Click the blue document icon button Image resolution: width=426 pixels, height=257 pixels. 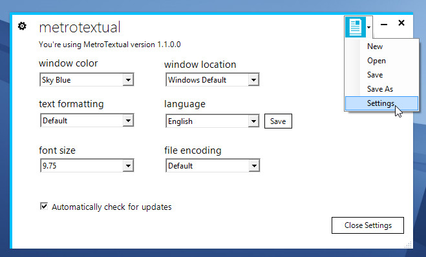[x=356, y=27]
